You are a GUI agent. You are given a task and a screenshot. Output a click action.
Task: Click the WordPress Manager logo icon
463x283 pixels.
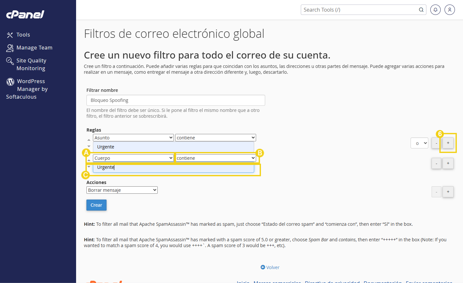[x=10, y=81]
